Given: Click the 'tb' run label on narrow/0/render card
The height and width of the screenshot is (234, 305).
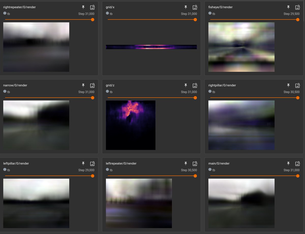Looking at the screenshot, I should 9,92.
